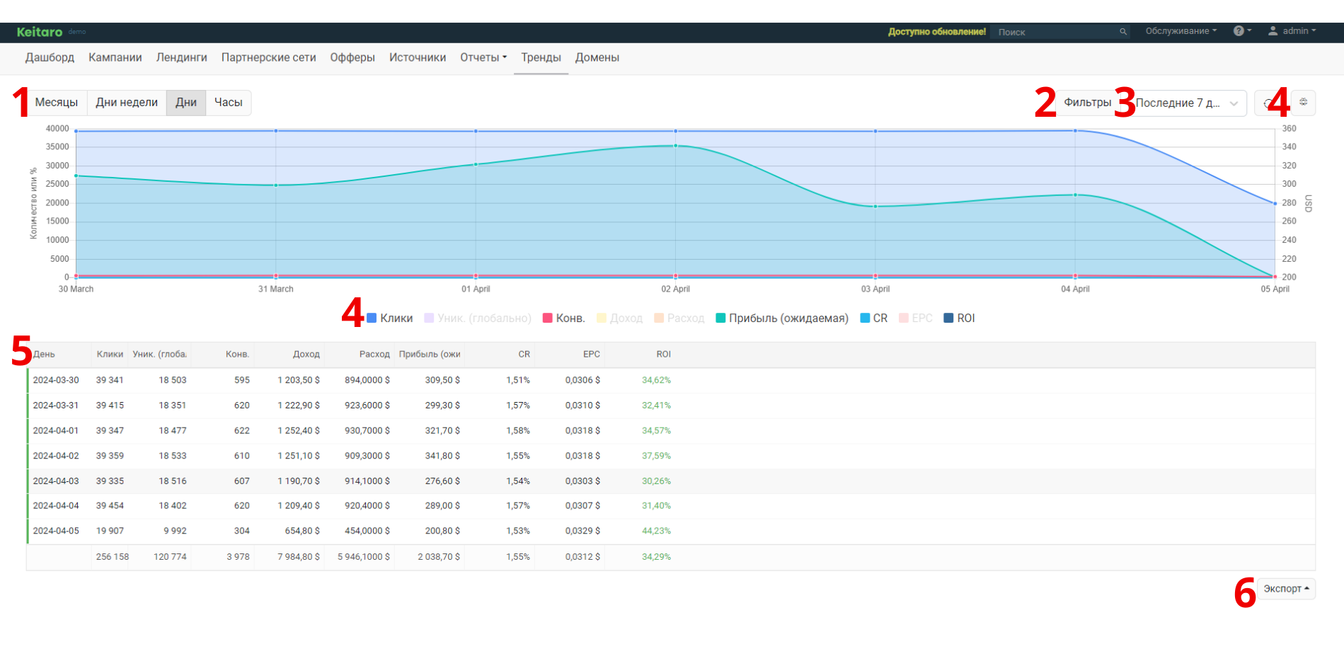Select the 2024-04-05 row date
Image resolution: width=1344 pixels, height=649 pixels.
[x=56, y=531]
